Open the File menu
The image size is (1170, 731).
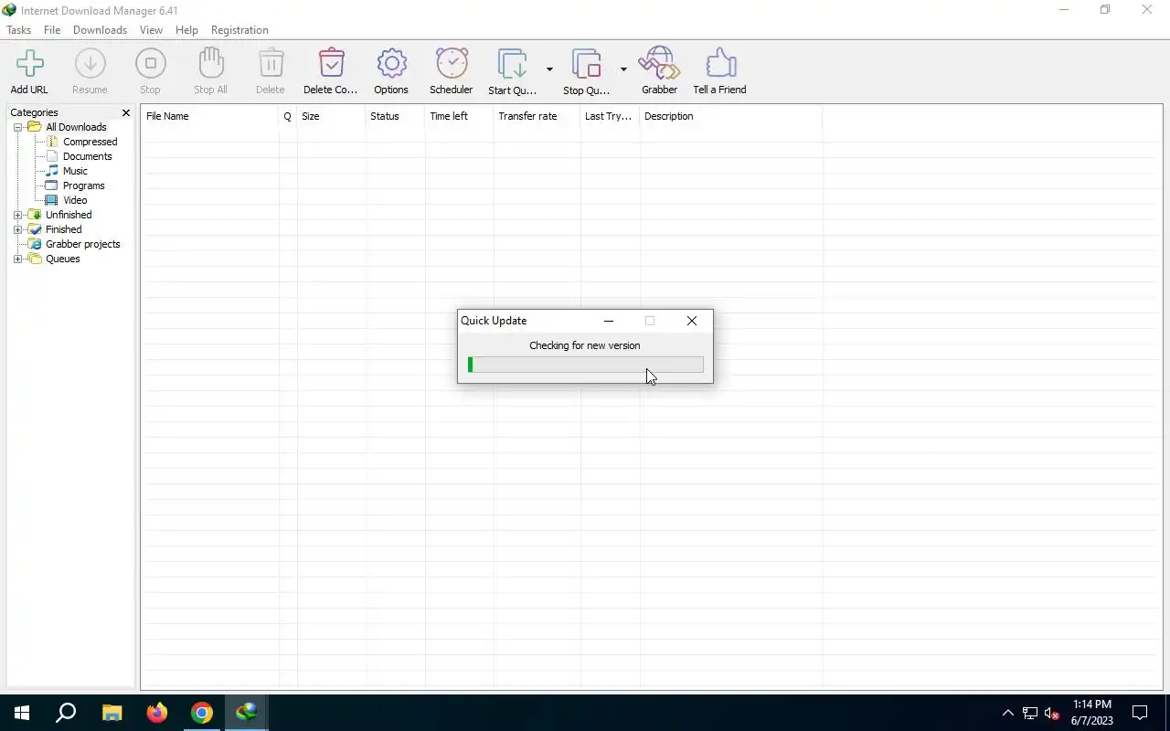pos(52,30)
